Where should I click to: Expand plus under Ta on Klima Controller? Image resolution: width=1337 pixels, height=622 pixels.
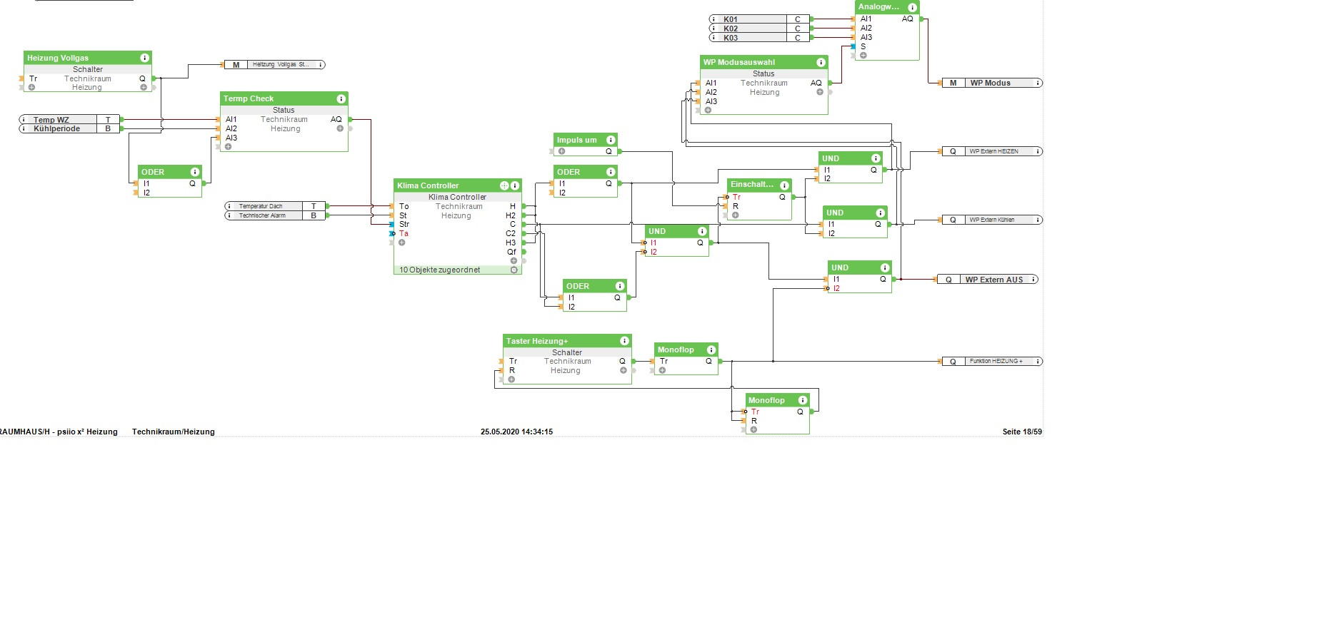point(402,243)
